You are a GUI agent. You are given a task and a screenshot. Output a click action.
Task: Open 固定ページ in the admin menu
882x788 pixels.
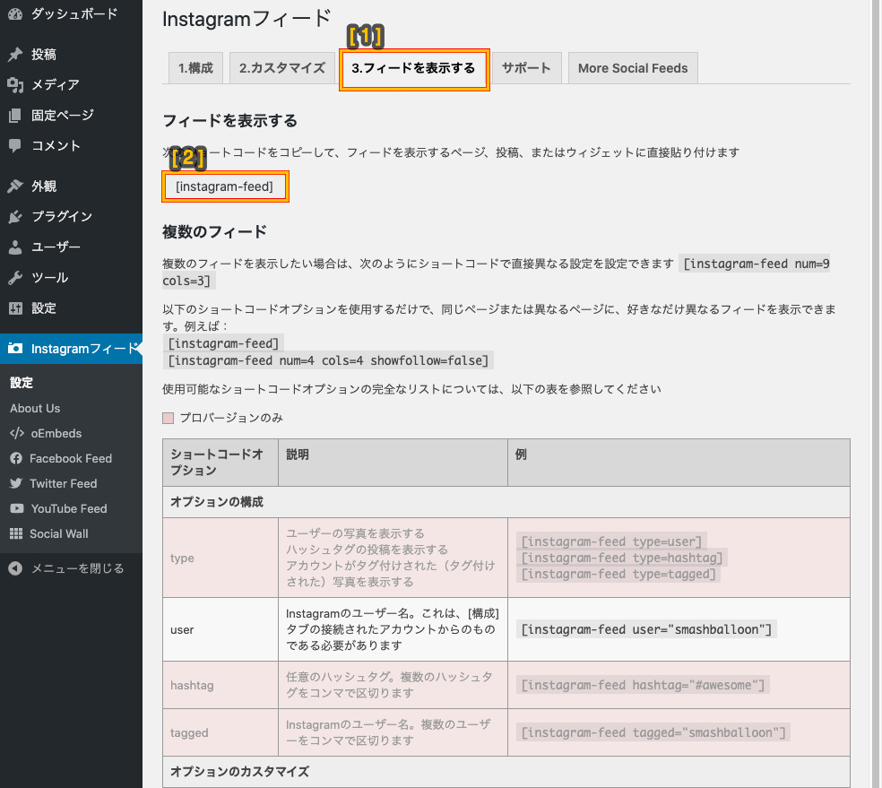pyautogui.click(x=71, y=116)
